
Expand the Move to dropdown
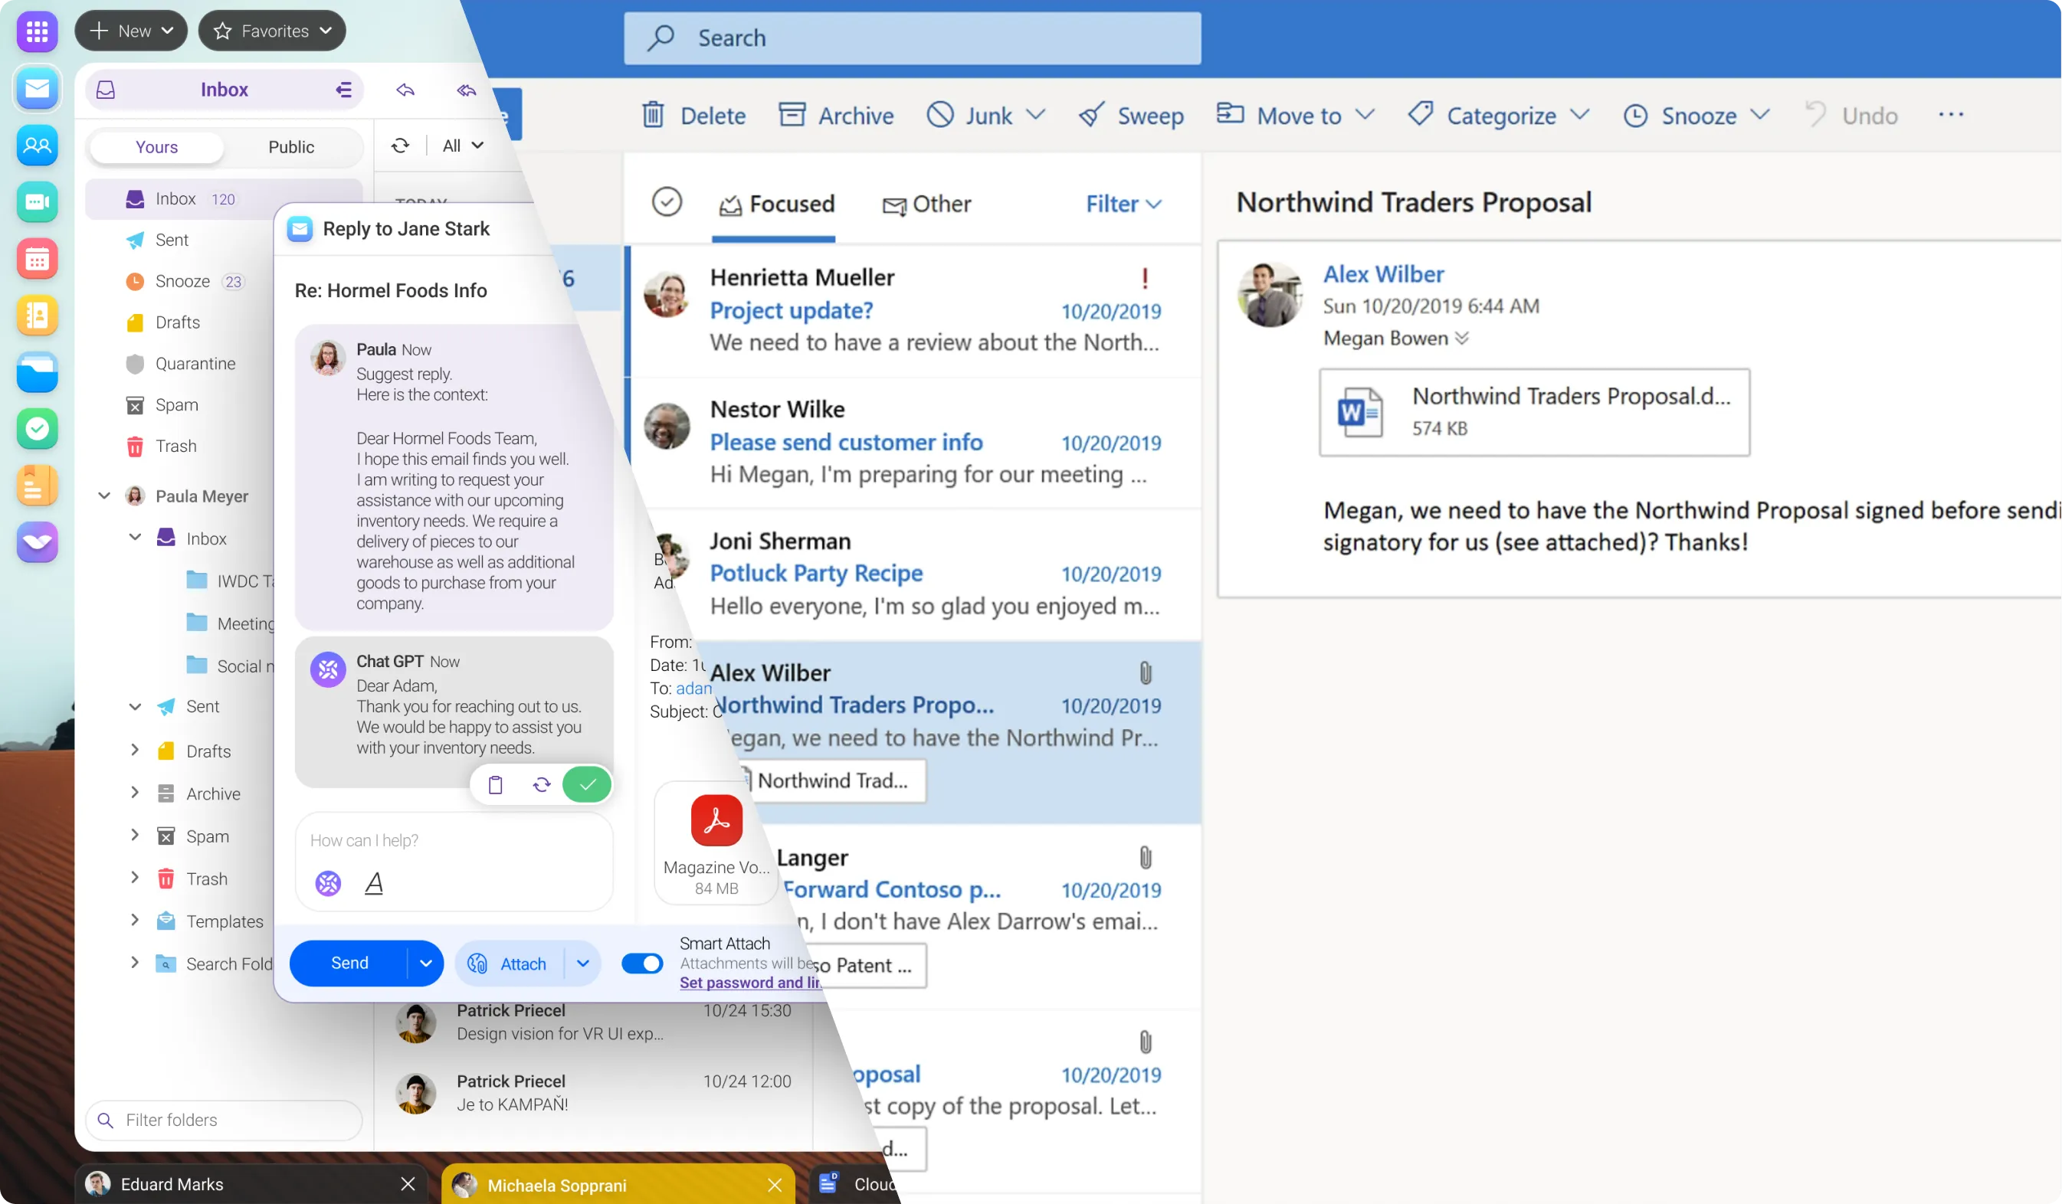point(1364,115)
